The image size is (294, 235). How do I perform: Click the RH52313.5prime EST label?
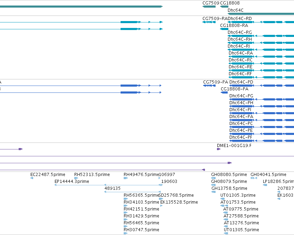pos(92,175)
